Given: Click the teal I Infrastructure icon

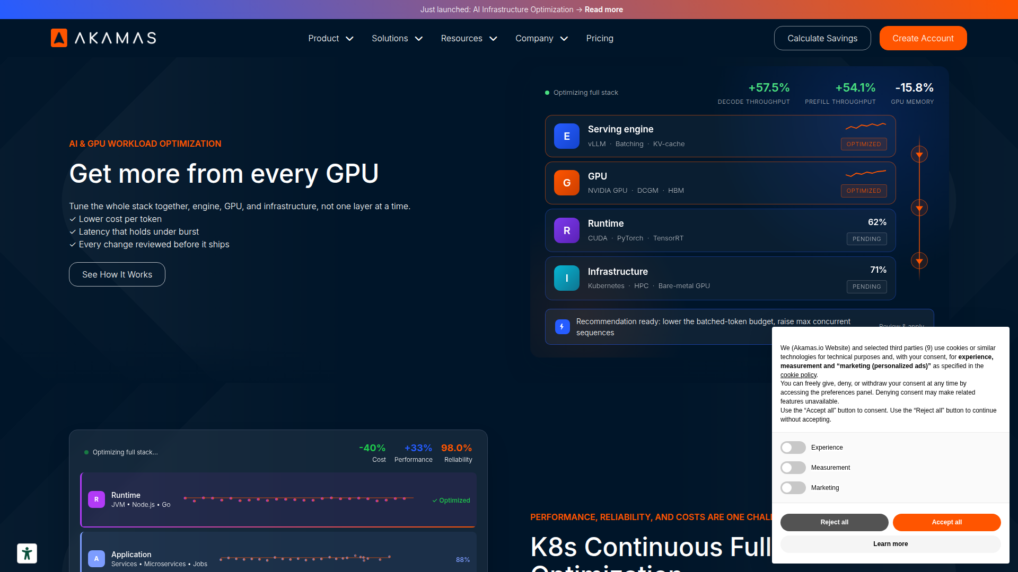Looking at the screenshot, I should coord(567,278).
